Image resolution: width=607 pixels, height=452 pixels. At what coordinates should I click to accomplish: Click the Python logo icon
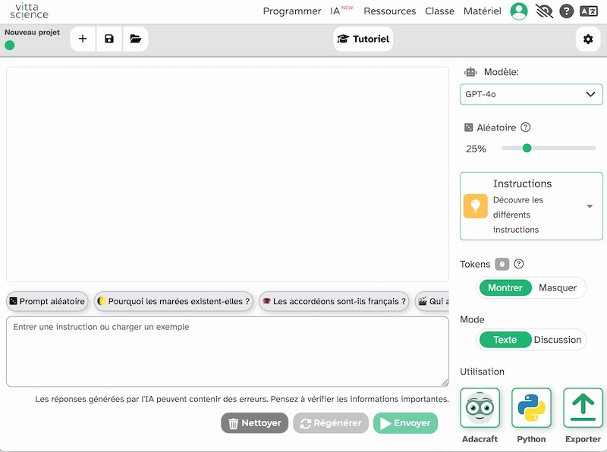coord(531,408)
